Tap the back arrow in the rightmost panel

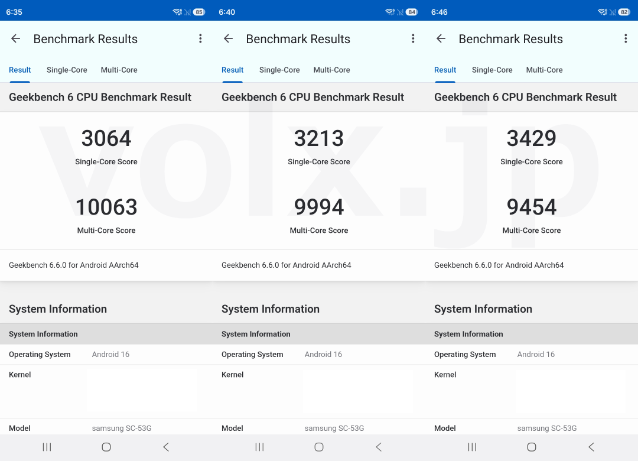[x=440, y=38]
